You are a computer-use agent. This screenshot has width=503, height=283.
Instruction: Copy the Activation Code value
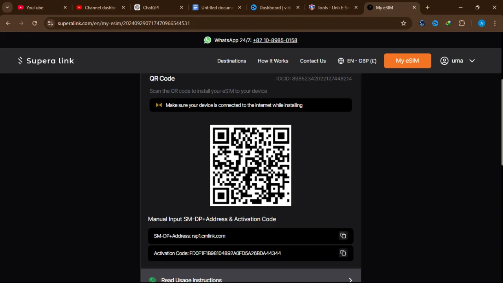(x=343, y=253)
